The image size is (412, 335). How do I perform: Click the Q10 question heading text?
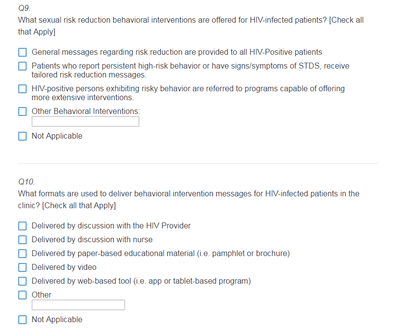(x=189, y=199)
